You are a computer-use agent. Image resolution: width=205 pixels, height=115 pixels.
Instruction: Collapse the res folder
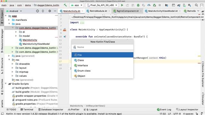point(9,60)
